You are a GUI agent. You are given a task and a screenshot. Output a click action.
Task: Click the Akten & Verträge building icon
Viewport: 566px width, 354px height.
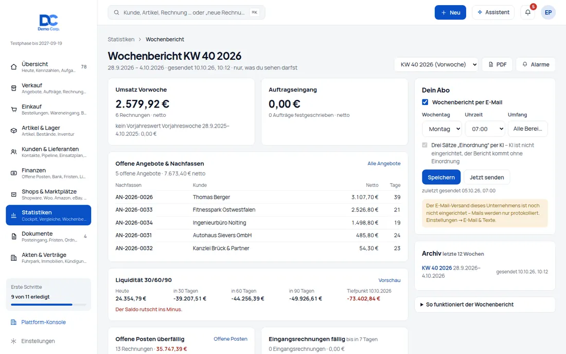click(14, 258)
